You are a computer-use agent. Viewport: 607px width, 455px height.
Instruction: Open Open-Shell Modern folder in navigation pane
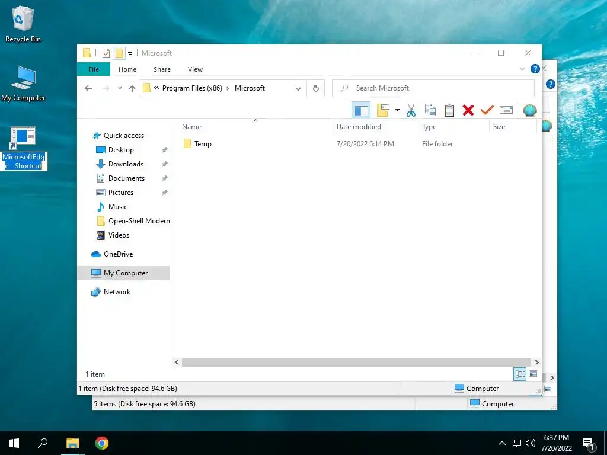(139, 221)
